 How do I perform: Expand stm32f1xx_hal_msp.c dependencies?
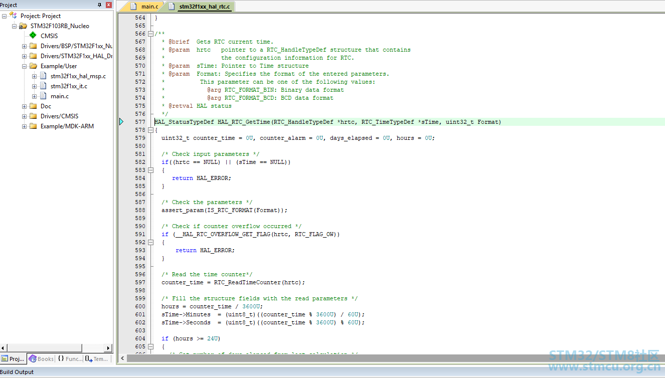tap(34, 76)
